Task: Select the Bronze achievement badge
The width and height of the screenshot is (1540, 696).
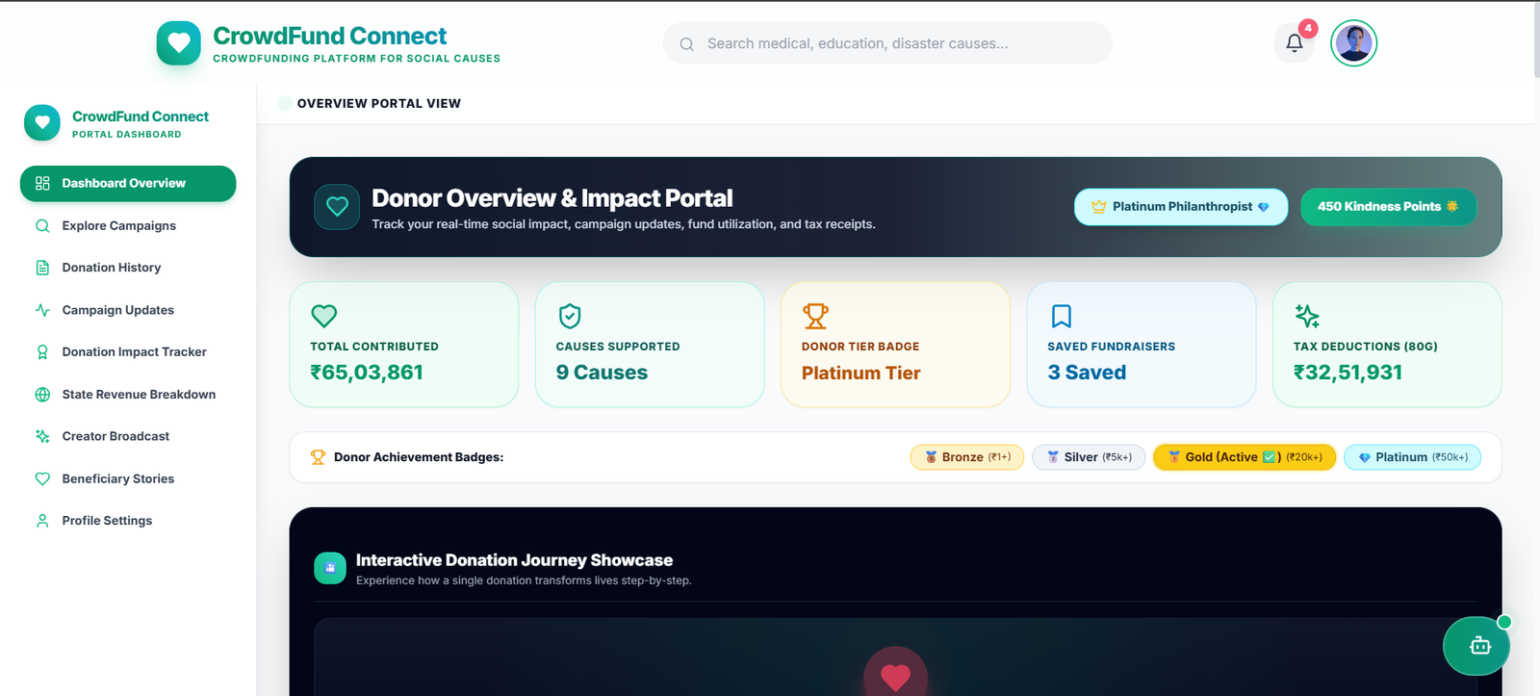Action: pos(967,457)
